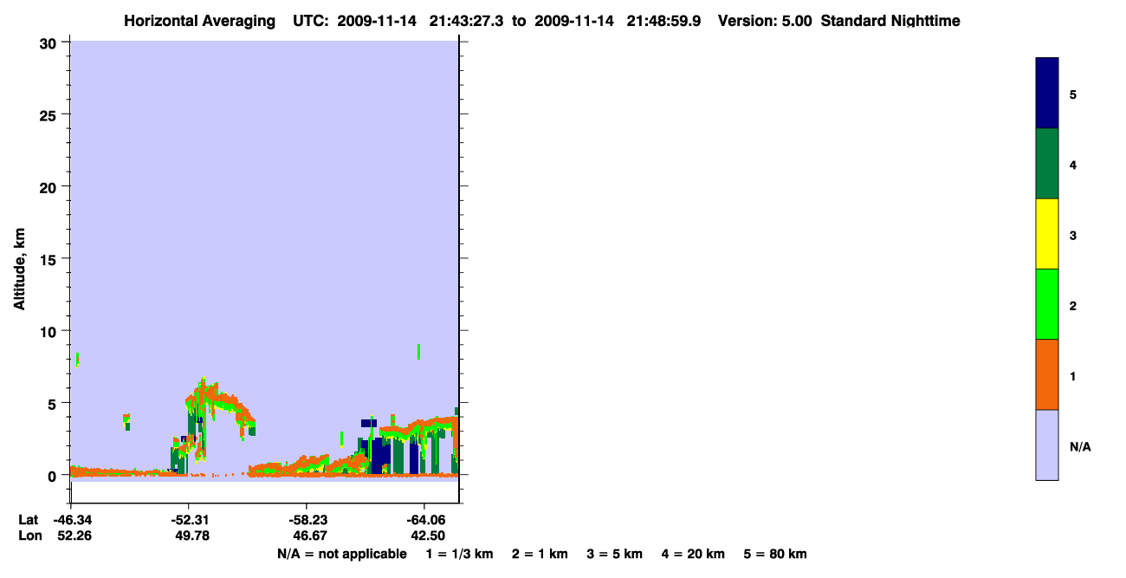Image resolution: width=1126 pixels, height=578 pixels.
Task: Click legend text '2 = 1 km'
Action: [540, 554]
